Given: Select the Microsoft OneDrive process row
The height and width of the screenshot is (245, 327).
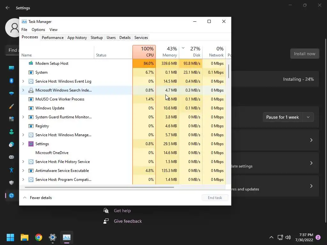Looking at the screenshot, I should pyautogui.click(x=123, y=153).
